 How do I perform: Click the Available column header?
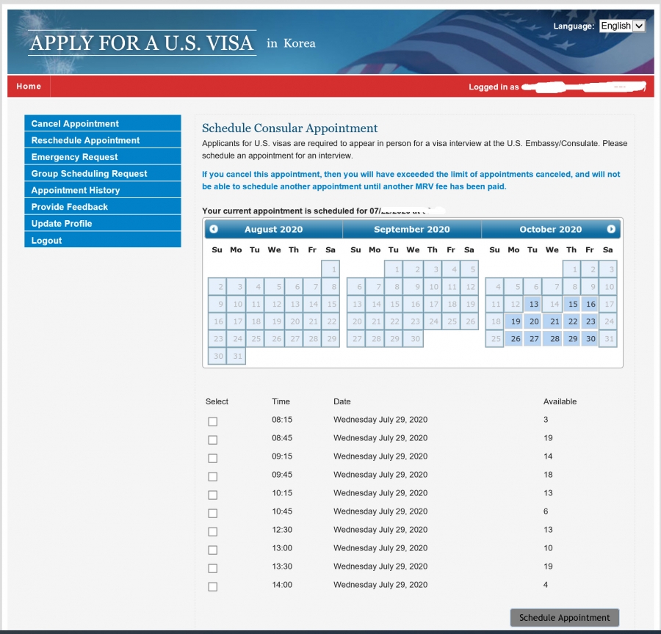pyautogui.click(x=560, y=401)
